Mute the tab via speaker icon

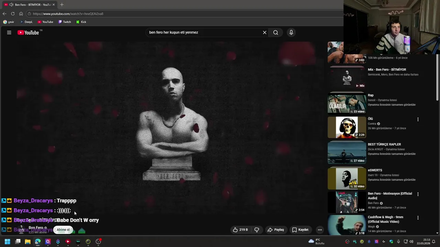tap(11, 5)
